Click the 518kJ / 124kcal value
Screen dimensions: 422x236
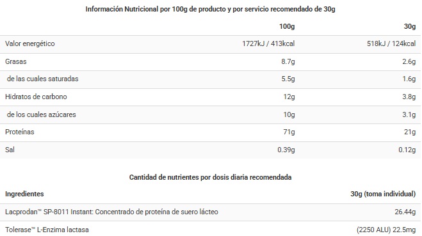tap(391, 43)
